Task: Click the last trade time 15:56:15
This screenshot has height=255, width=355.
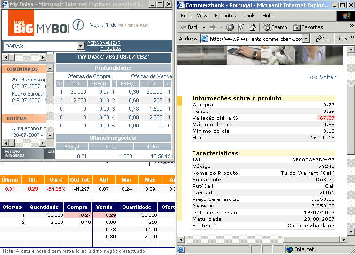Action: tap(161, 156)
